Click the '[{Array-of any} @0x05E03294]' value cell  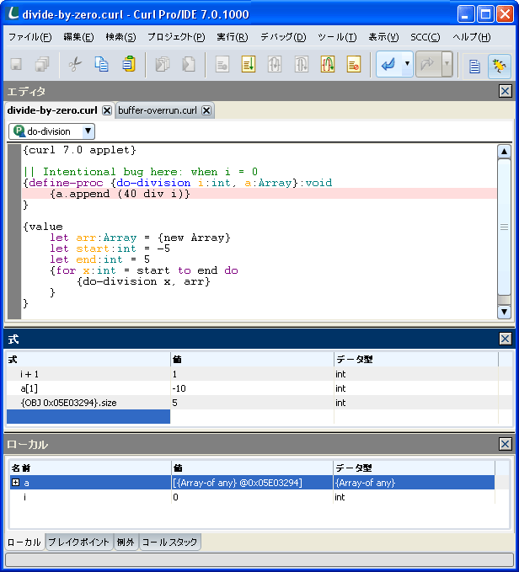(x=252, y=483)
